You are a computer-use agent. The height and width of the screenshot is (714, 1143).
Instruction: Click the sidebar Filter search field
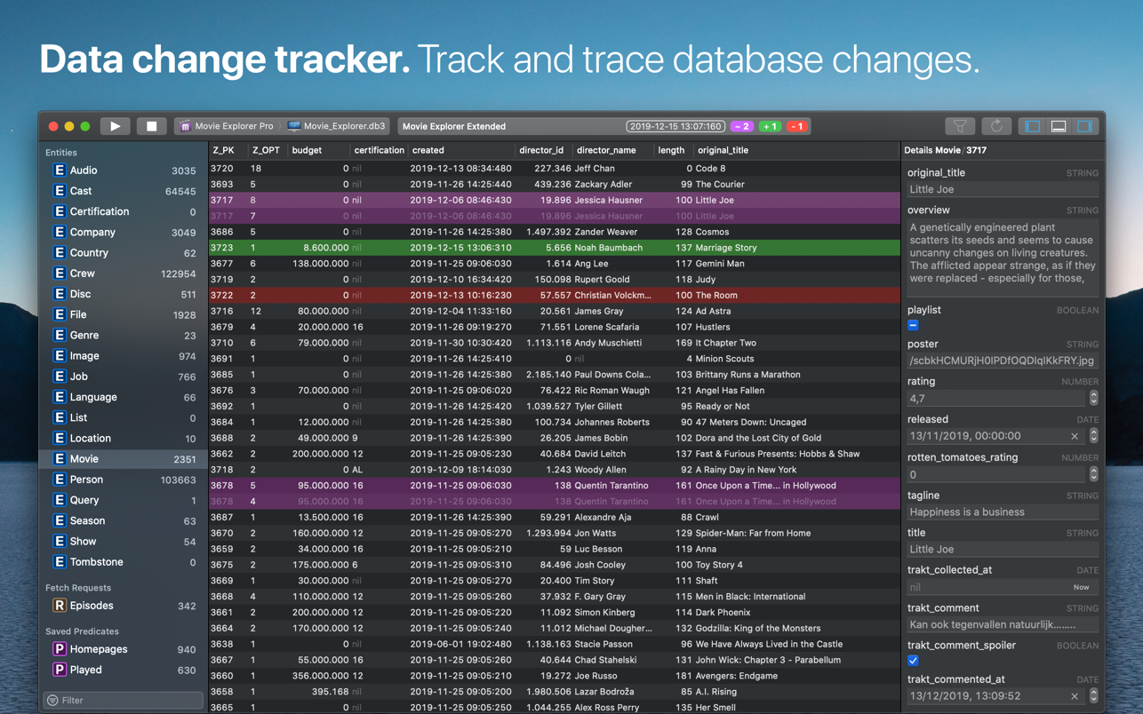tap(123, 700)
